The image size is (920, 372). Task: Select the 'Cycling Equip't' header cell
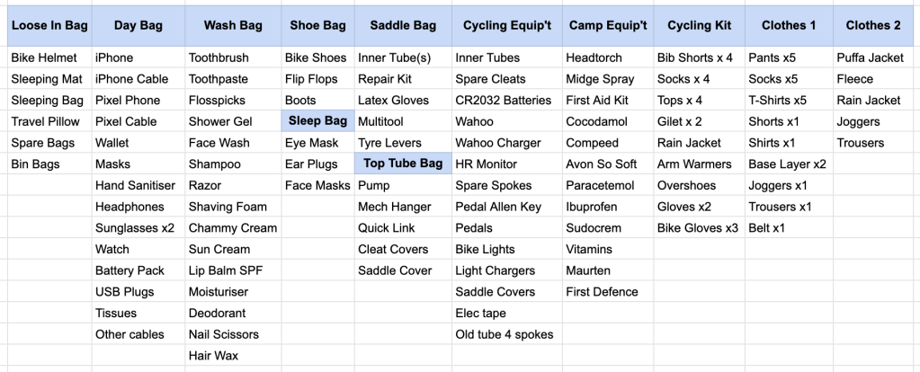point(506,25)
